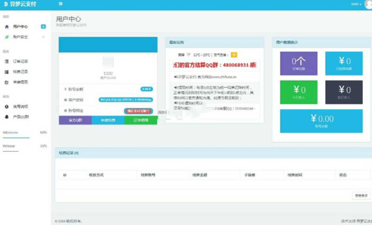This screenshot has width=372, height=225.
Task: Click the Milestone progress bar
Action: tap(16, 137)
